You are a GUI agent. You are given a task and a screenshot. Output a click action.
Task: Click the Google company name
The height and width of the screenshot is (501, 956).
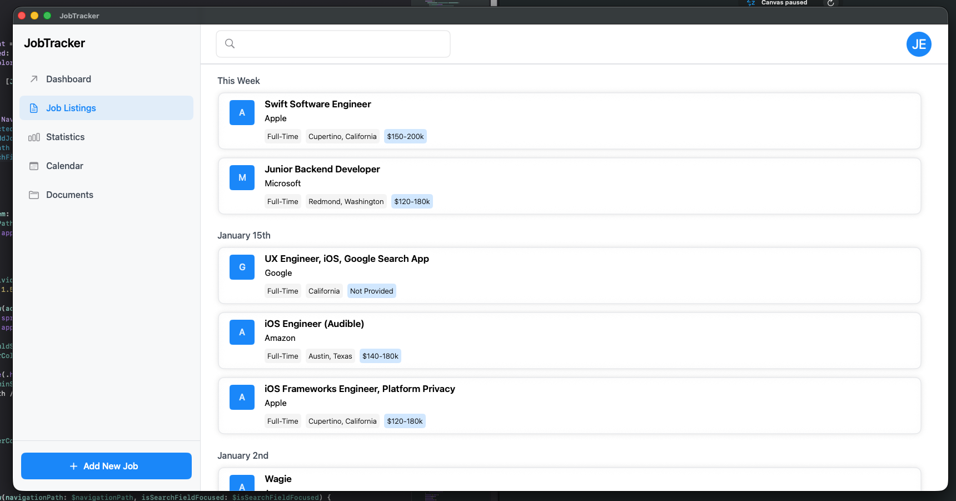(278, 273)
